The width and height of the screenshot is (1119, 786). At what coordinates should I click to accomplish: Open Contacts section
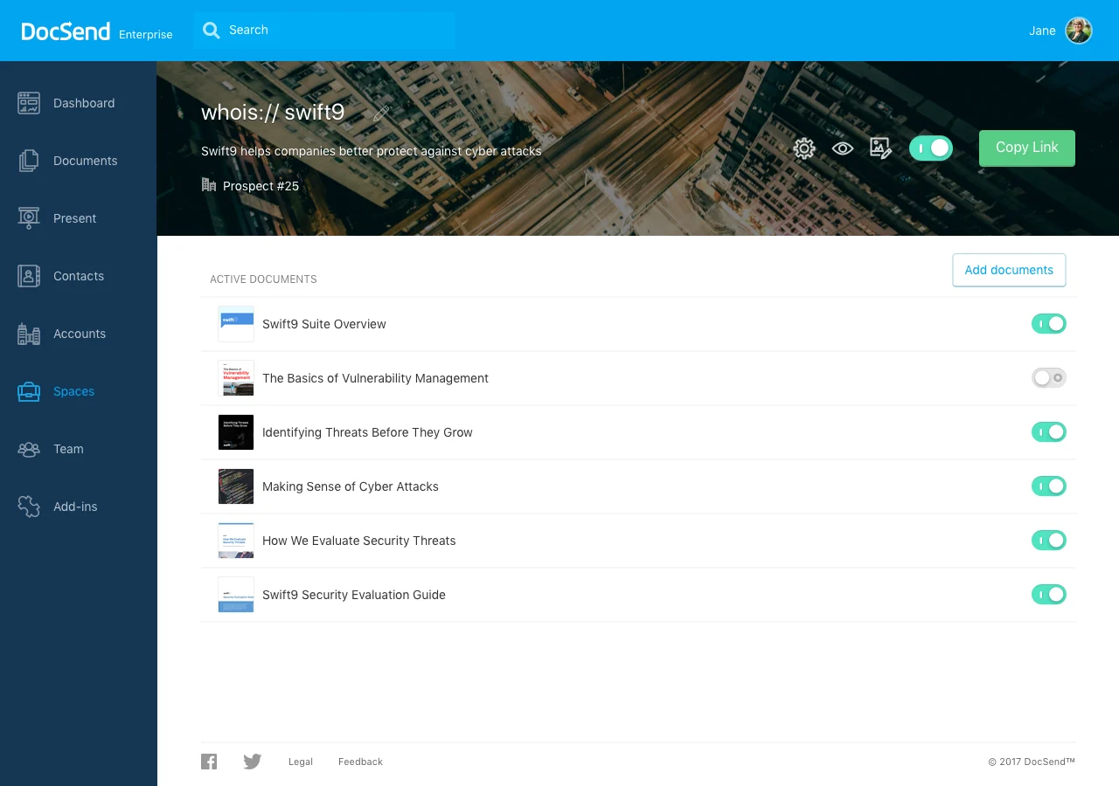coord(79,276)
